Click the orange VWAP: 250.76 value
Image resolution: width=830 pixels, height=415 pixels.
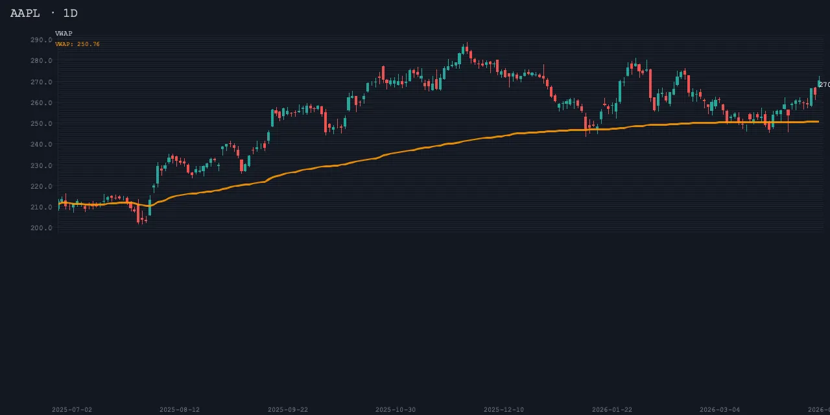click(77, 44)
